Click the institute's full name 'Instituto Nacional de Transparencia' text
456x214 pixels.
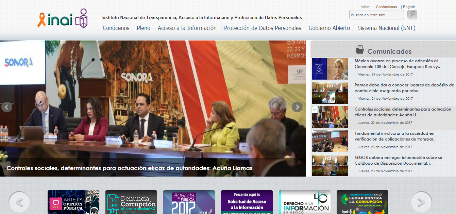coord(202,18)
